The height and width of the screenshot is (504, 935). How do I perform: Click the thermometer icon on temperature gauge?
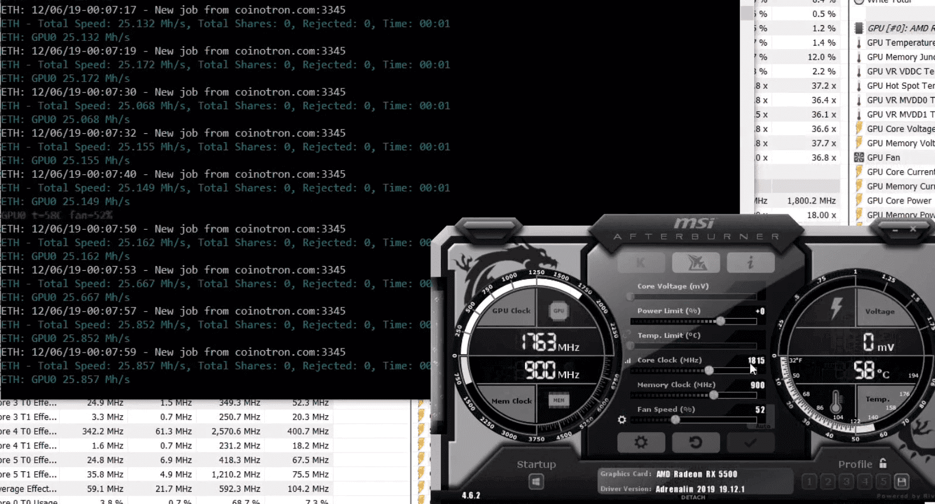836,402
